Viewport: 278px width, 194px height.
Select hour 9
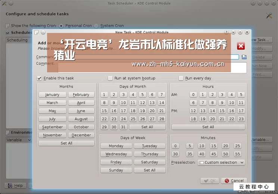(222, 103)
